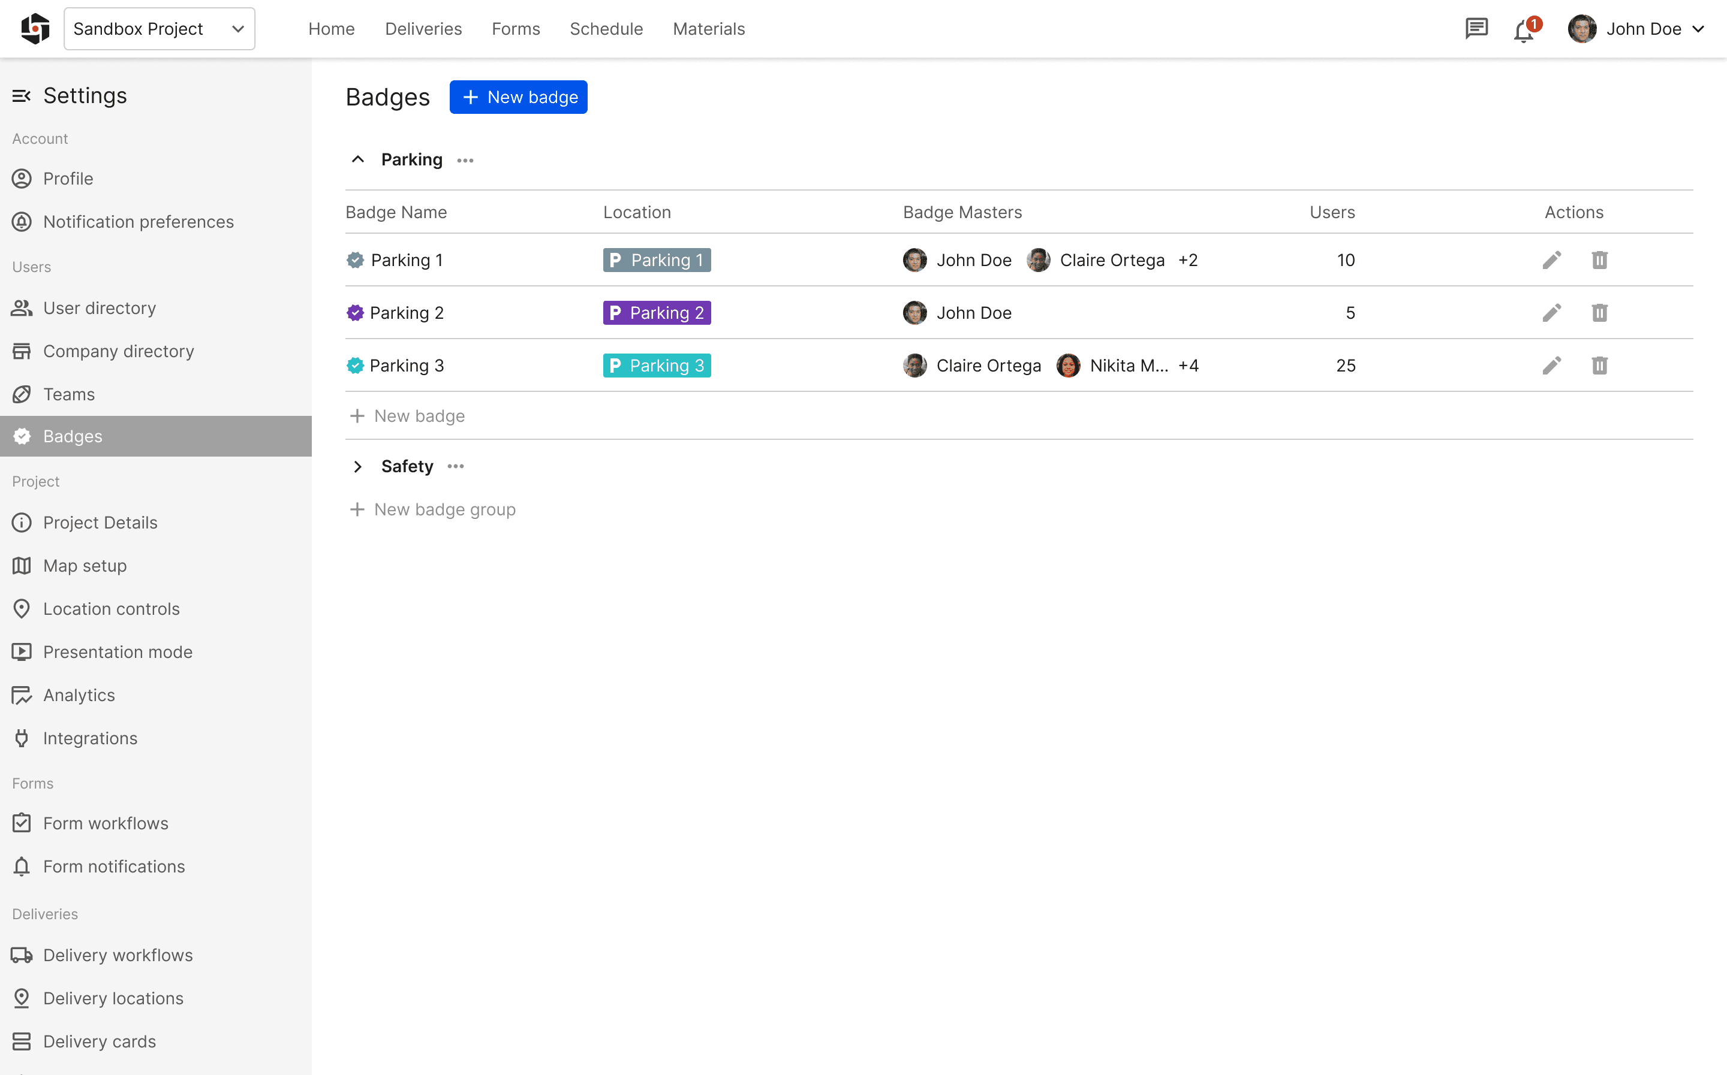Open Parking group more options dots

pos(465,161)
